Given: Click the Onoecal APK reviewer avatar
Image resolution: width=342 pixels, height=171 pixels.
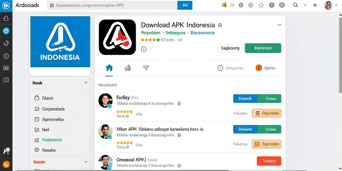Looking at the screenshot, I should pos(106,162).
